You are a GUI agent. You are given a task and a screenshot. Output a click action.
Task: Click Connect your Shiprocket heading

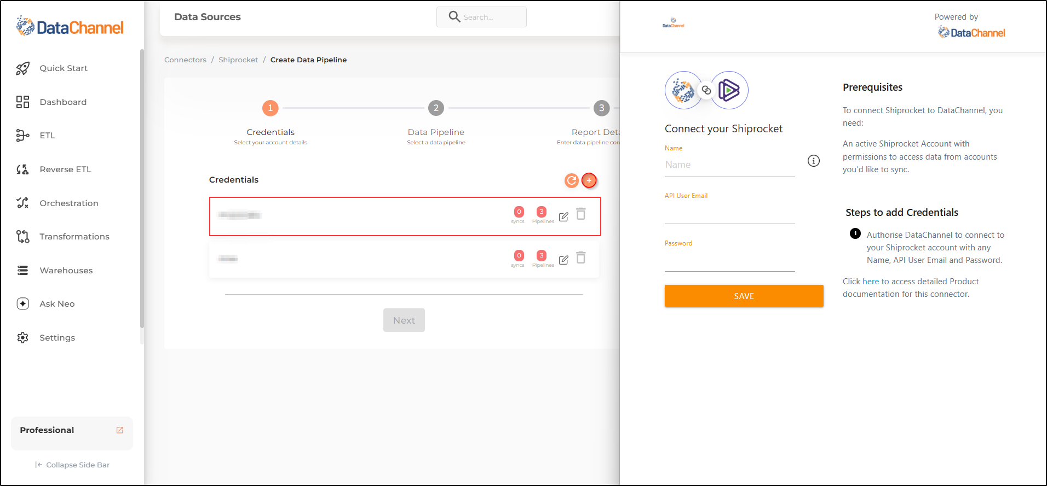point(723,129)
